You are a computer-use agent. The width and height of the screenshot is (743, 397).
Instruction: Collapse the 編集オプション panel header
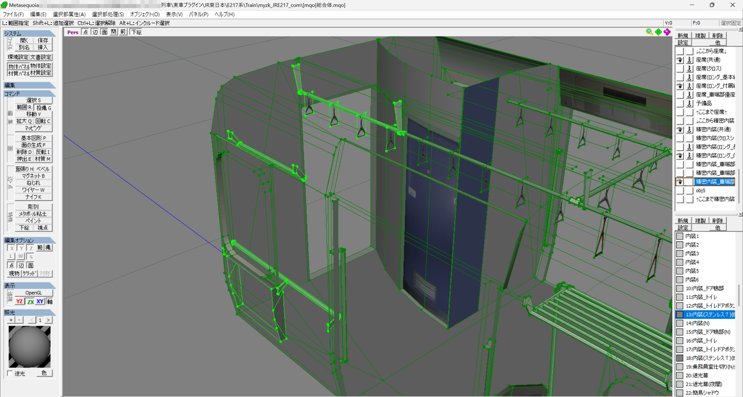(29, 240)
